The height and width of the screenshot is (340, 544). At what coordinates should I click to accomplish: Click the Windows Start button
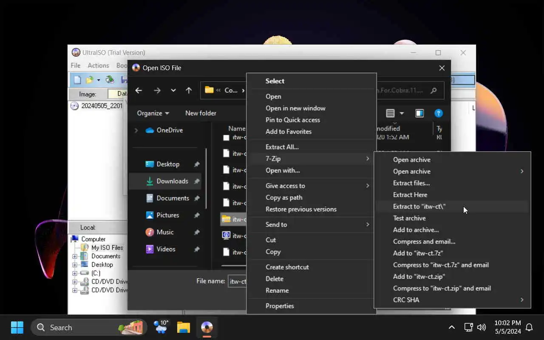pos(17,327)
